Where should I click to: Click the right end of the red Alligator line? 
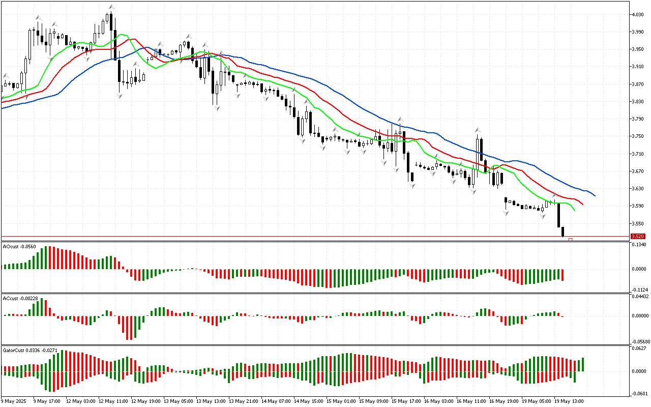point(582,205)
